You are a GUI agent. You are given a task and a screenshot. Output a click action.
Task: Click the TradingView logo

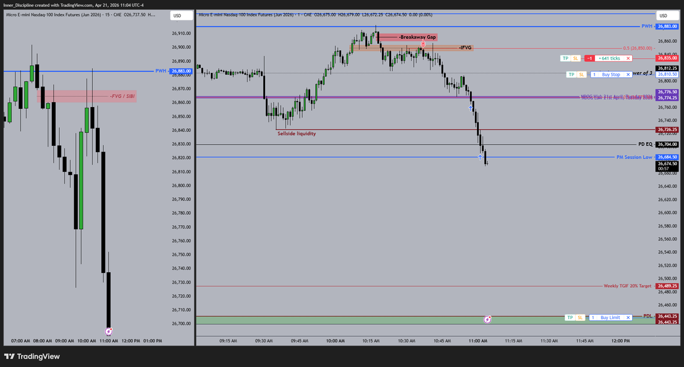pyautogui.click(x=32, y=357)
